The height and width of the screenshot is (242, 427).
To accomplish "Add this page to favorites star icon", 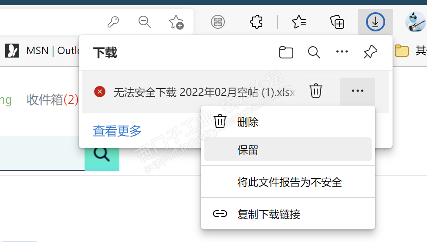I will point(176,22).
